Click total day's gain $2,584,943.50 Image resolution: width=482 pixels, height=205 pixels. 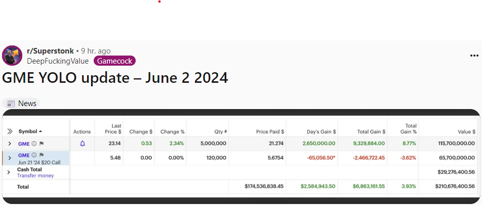318,186
